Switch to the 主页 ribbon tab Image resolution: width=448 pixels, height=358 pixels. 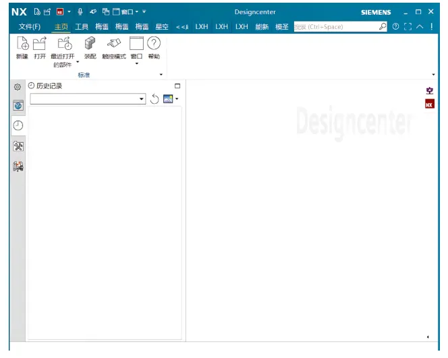(61, 27)
